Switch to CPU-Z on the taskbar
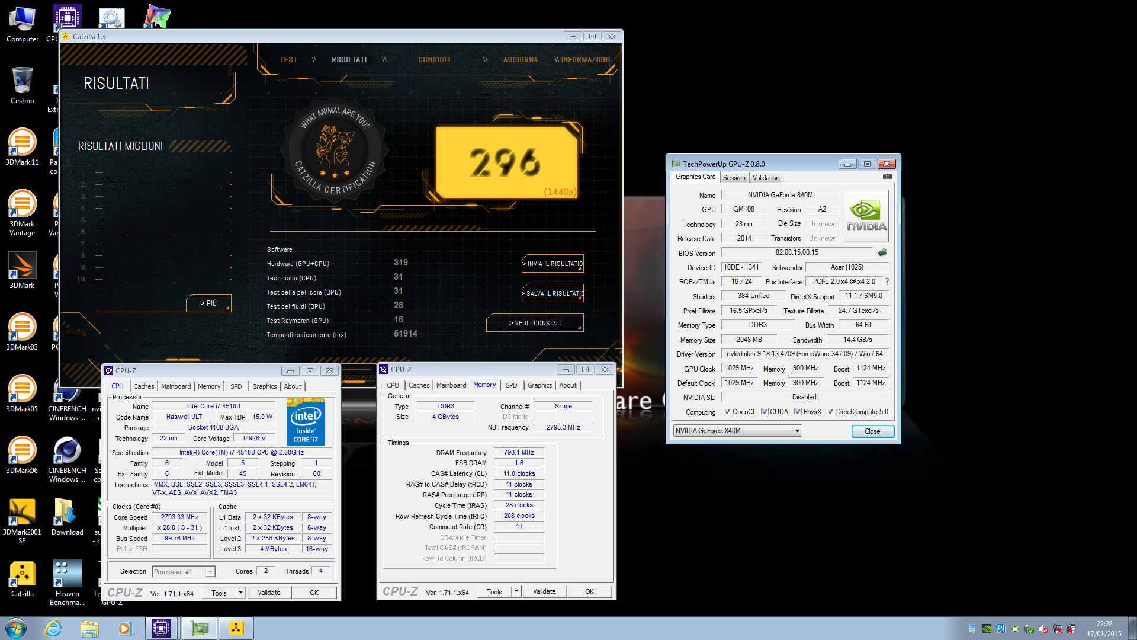The width and height of the screenshot is (1137, 640). point(161,628)
